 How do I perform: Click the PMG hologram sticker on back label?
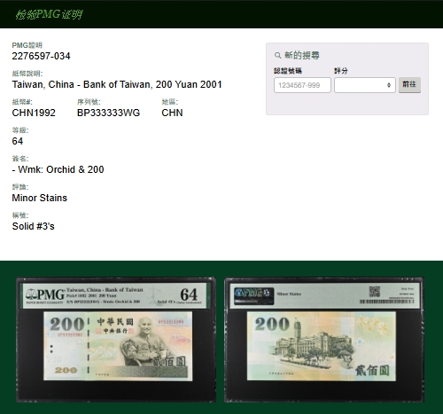(x=253, y=296)
